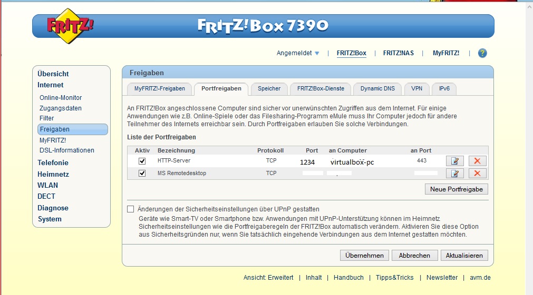
Task: Switch to Dynamic DNS tab
Action: [x=377, y=88]
